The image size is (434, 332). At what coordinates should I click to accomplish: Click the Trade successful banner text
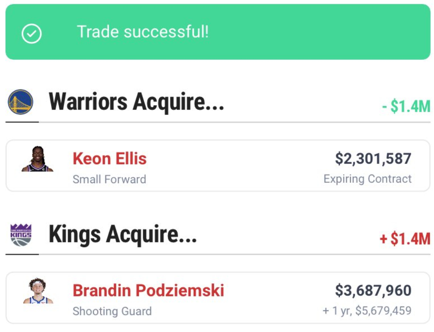point(143,32)
